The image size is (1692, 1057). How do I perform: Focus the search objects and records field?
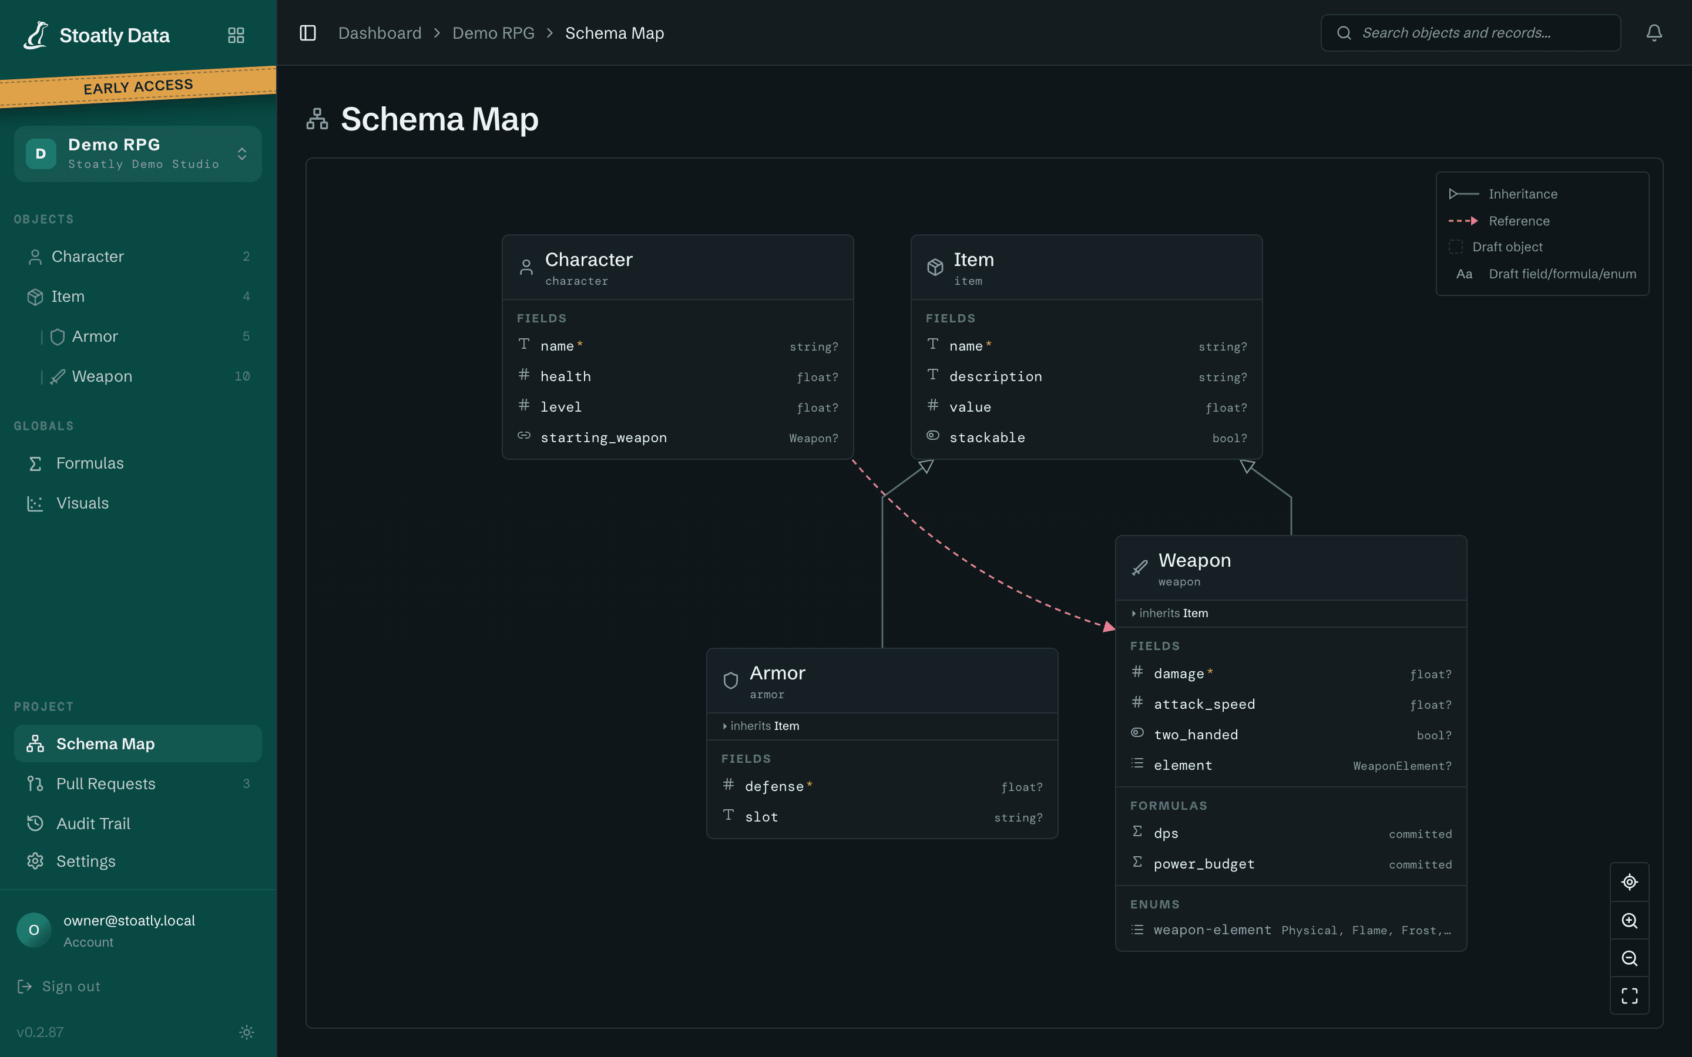coord(1471,33)
